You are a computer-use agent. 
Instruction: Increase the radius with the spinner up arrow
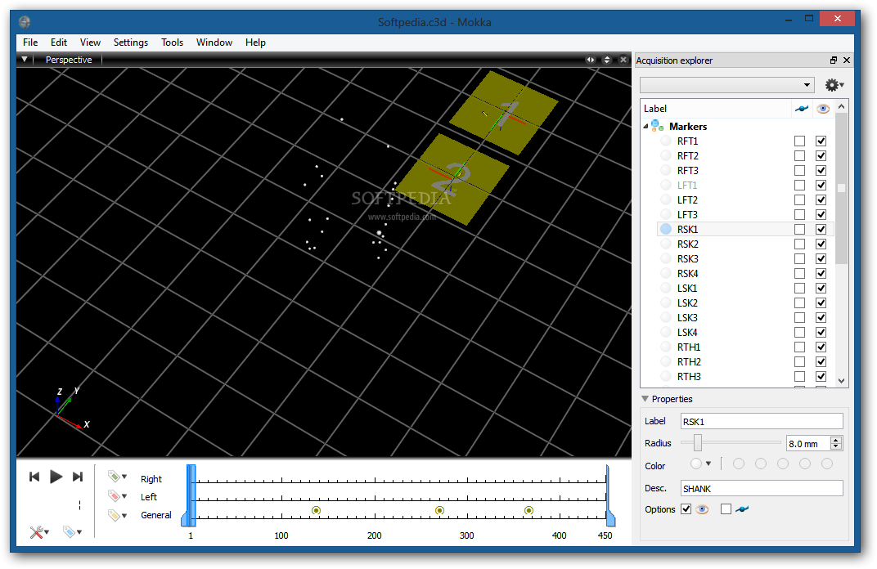click(x=836, y=439)
